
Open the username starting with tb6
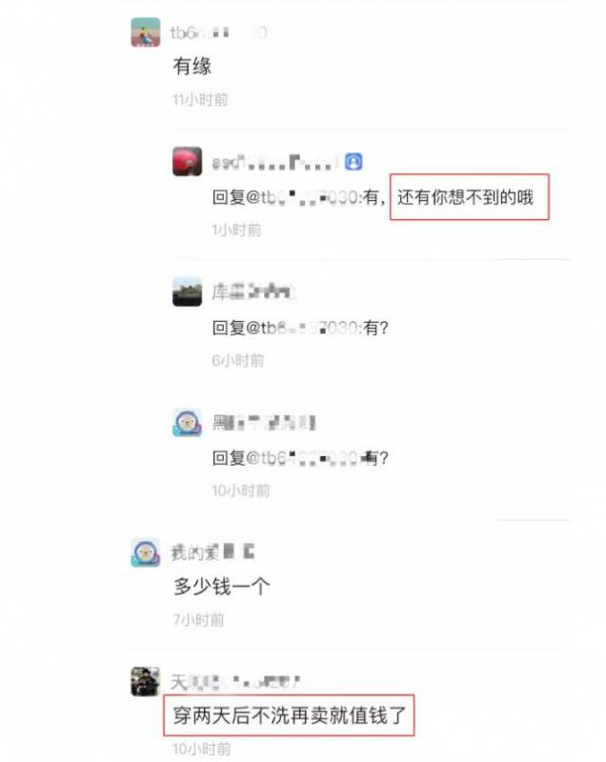pos(219,32)
